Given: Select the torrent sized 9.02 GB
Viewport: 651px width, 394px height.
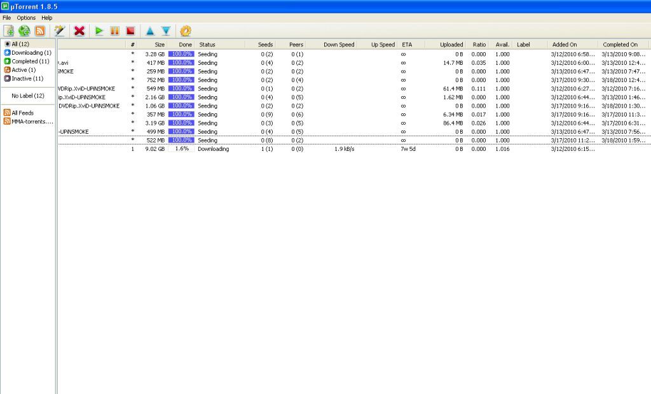Looking at the screenshot, I should [353, 149].
